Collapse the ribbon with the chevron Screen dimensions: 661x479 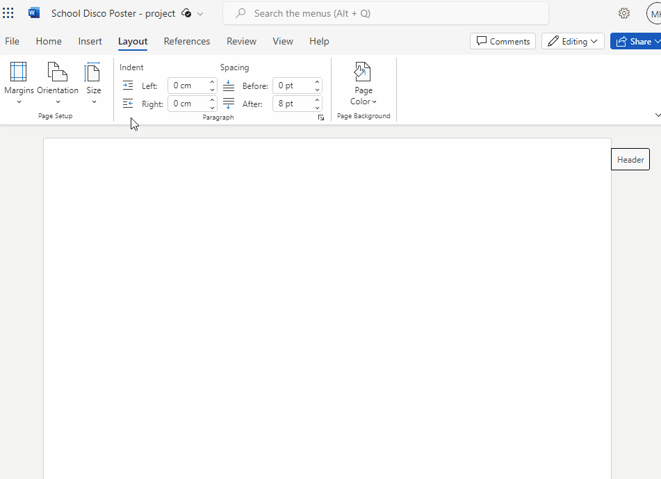pyautogui.click(x=658, y=115)
